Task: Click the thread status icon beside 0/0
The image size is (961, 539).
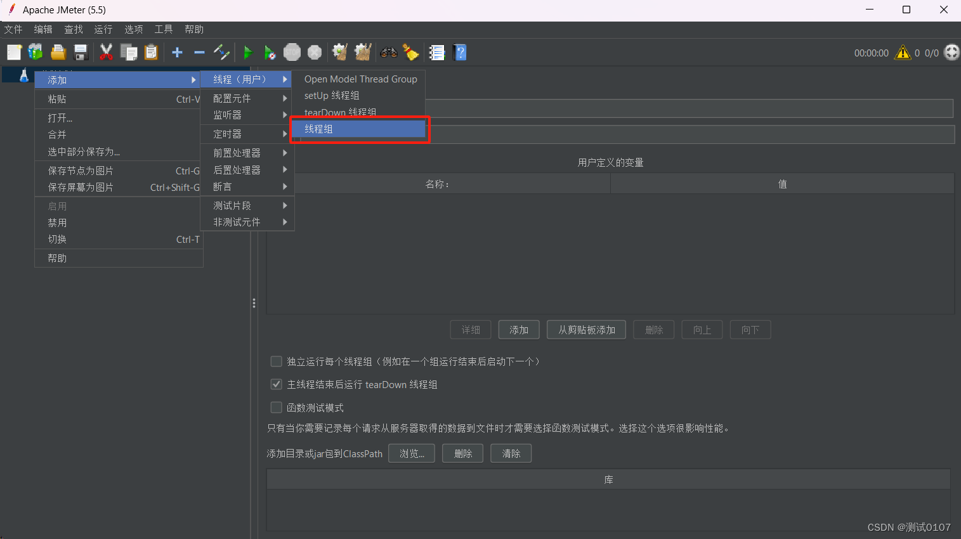Action: (951, 53)
